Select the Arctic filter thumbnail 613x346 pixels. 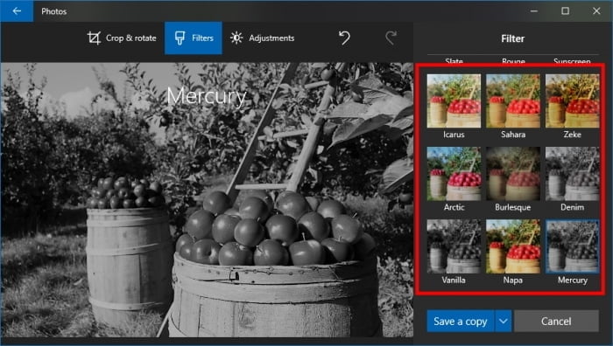click(454, 174)
